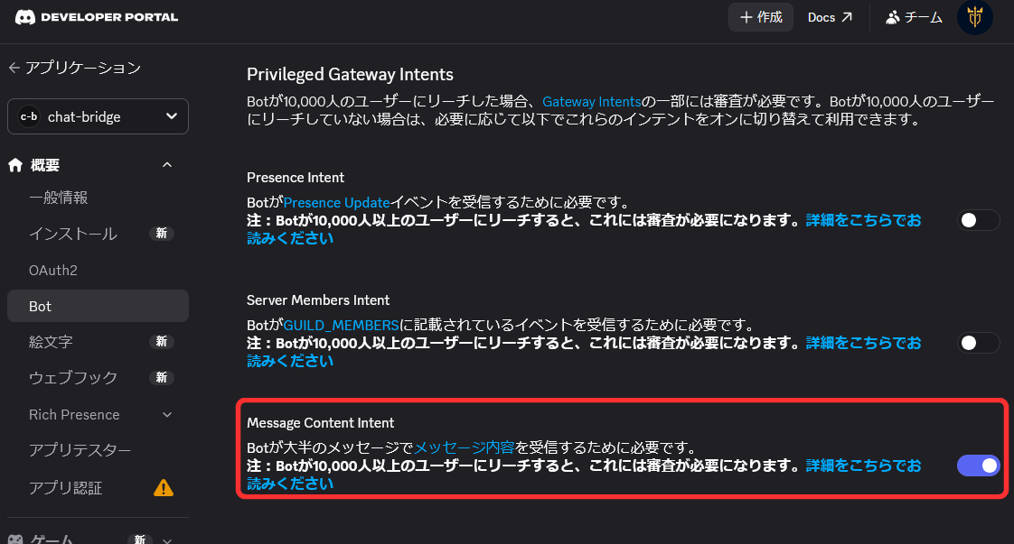
Task: Collapse the 概要 section chevron
Action: [167, 165]
